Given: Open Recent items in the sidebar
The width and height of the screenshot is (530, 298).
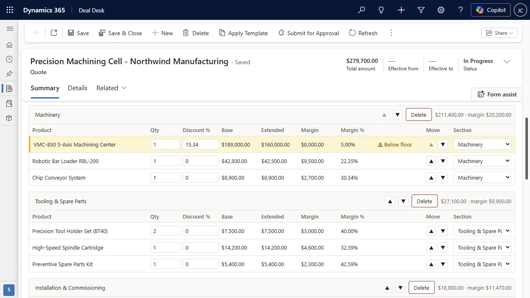Looking at the screenshot, I should point(10,59).
